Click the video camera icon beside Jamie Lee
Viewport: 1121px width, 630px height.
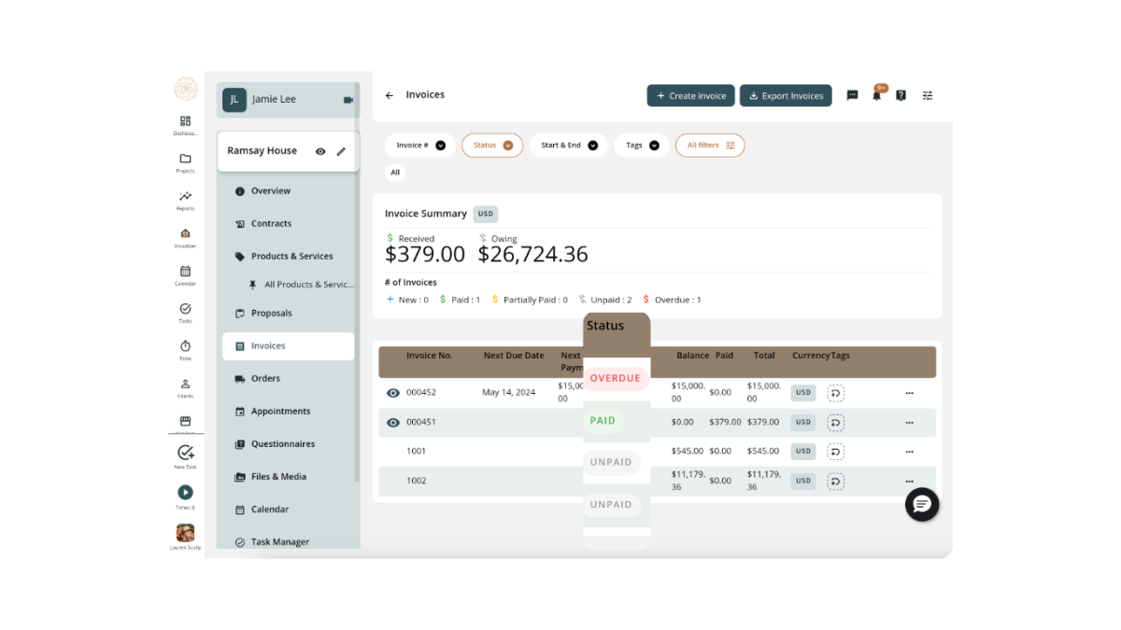[x=348, y=100]
